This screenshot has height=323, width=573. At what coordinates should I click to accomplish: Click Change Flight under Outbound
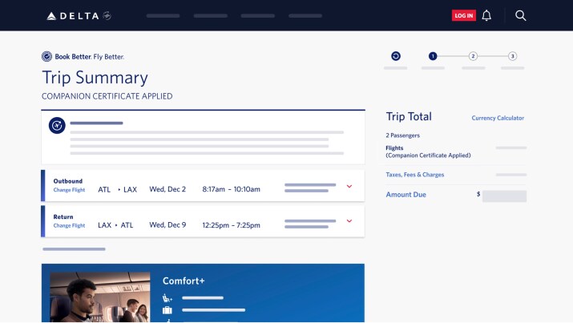(x=69, y=190)
